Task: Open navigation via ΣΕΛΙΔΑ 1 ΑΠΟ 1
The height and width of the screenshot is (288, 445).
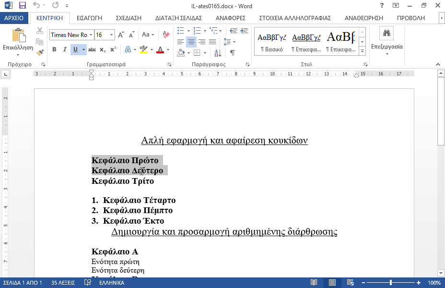Action: point(23,283)
